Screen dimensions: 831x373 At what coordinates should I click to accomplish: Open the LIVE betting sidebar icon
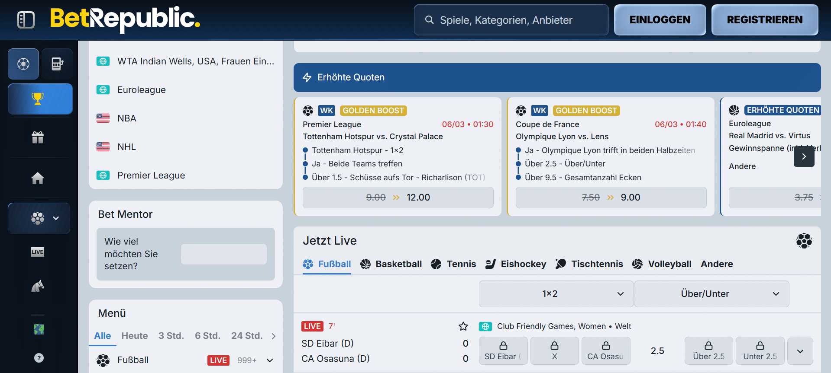[38, 252]
